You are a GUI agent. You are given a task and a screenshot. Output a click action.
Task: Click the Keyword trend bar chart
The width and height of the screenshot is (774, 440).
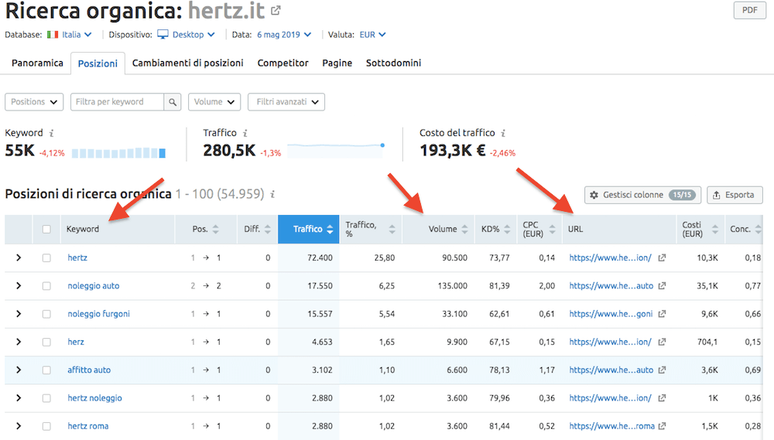(x=118, y=153)
